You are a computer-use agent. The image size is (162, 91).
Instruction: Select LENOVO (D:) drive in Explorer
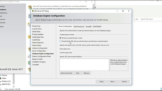[6, 84]
